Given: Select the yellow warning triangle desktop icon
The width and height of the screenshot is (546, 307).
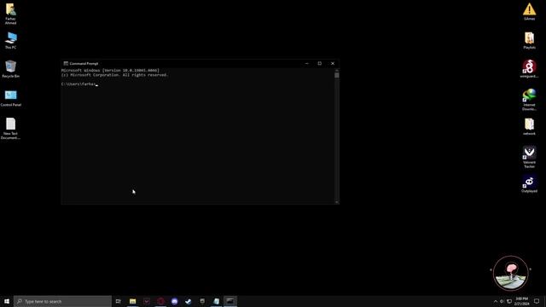Looking at the screenshot, I should point(529,11).
